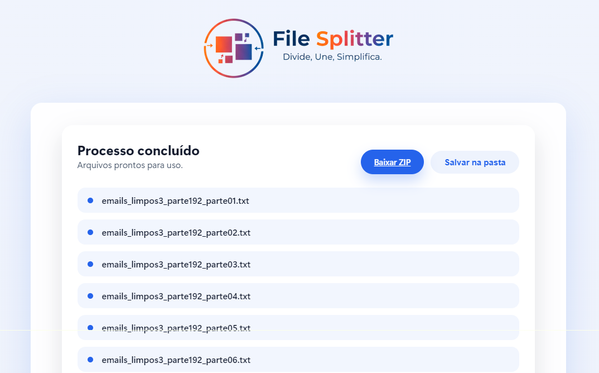
Task: Select the blue dot beside parte02 file
Action: [89, 232]
